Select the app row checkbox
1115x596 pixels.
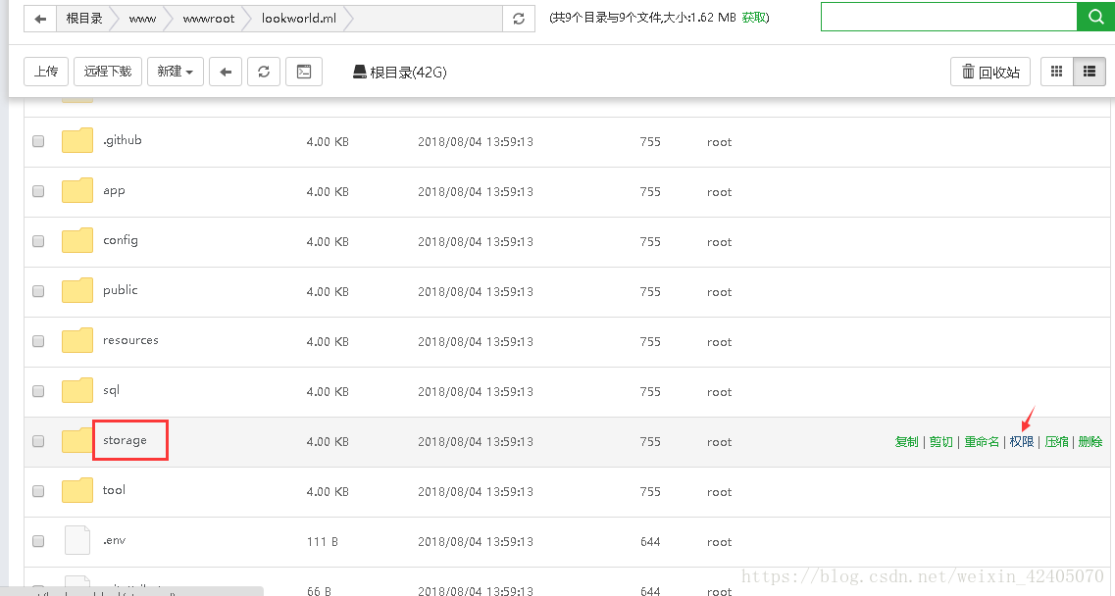(38, 191)
